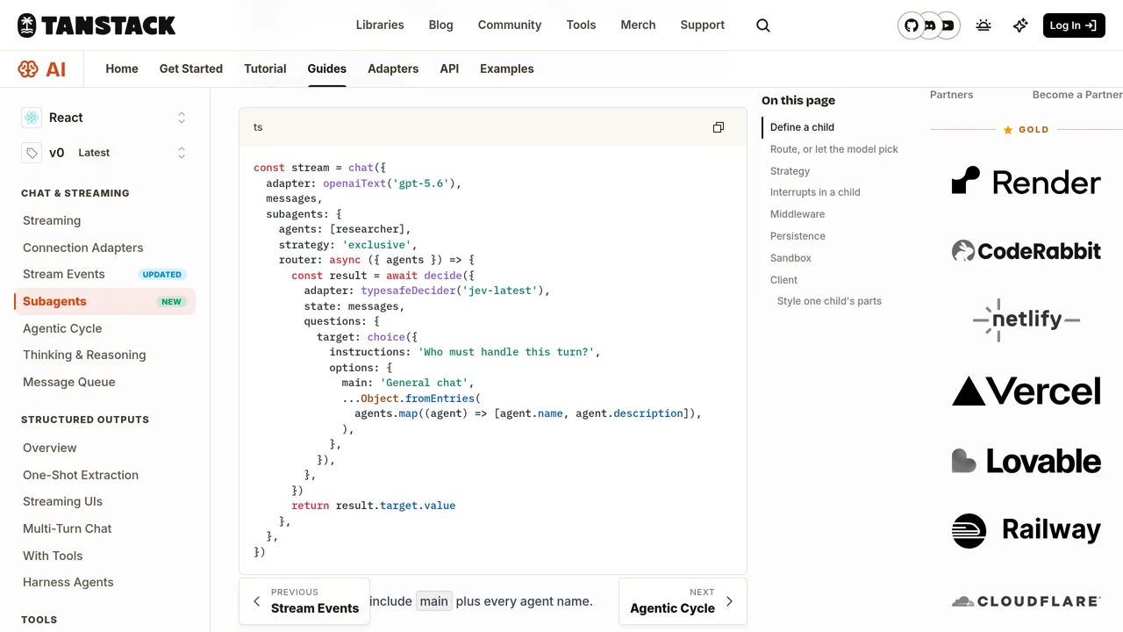Click the Log In button
This screenshot has width=1123, height=632.
point(1074,25)
